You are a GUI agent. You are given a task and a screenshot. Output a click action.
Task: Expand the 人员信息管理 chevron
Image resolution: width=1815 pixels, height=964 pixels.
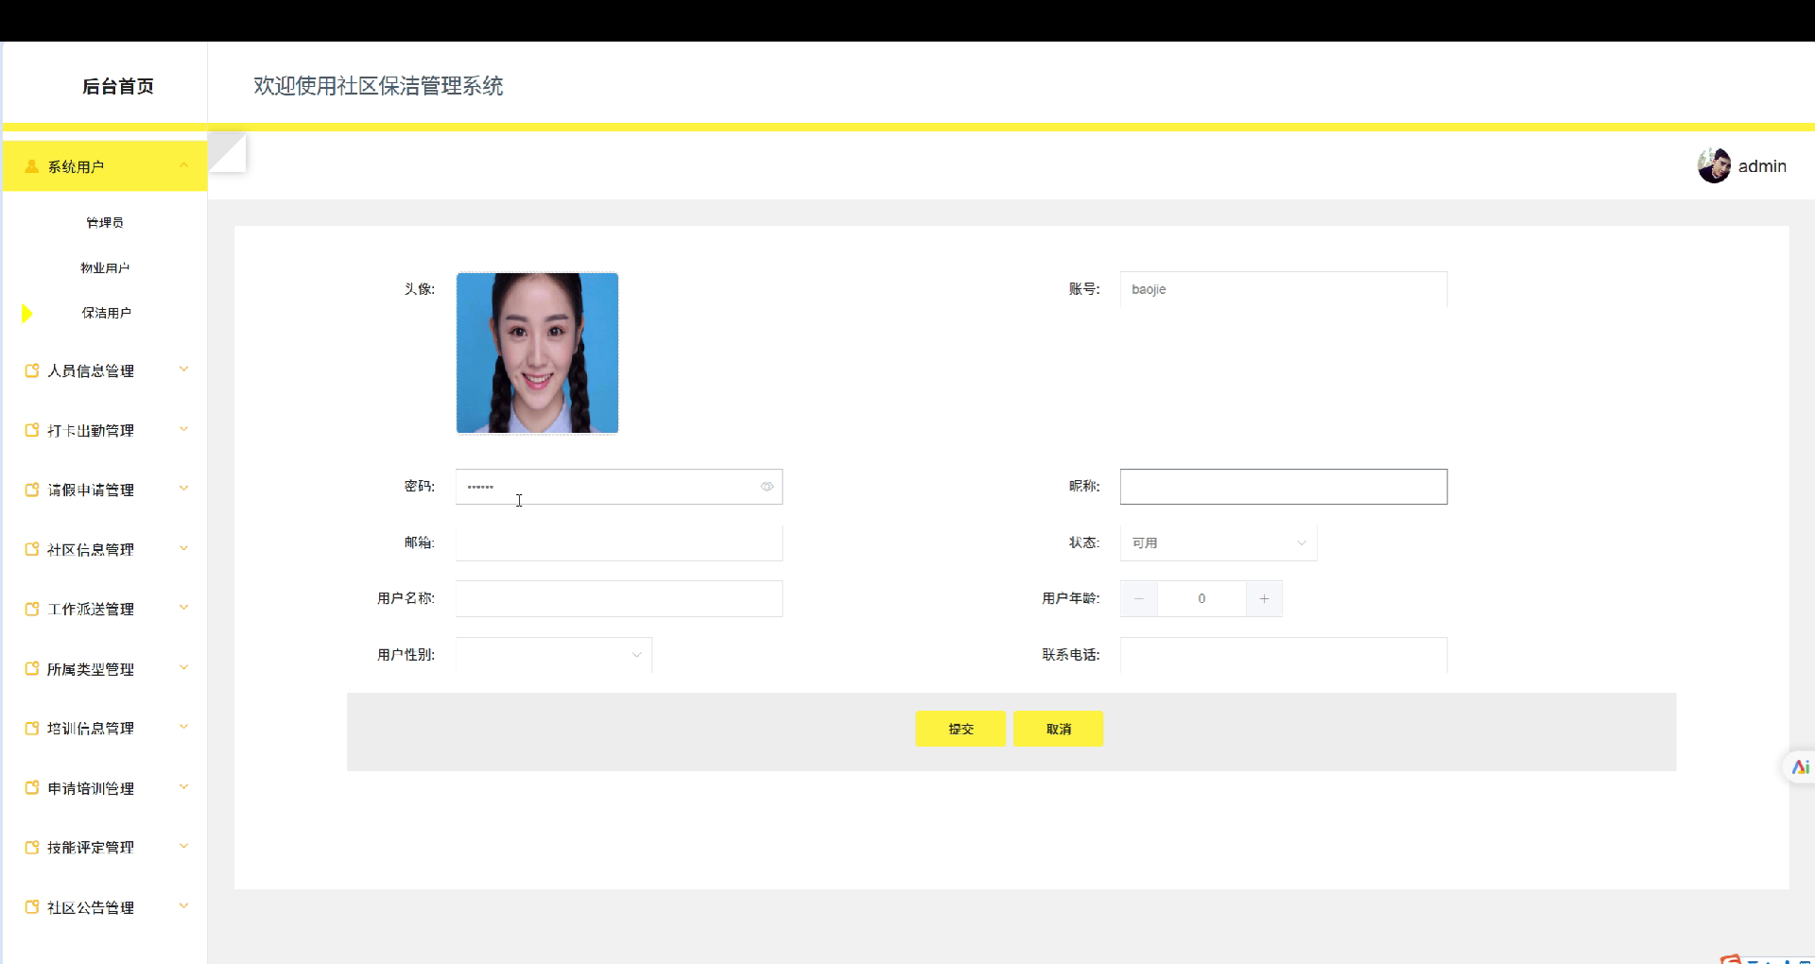(184, 370)
